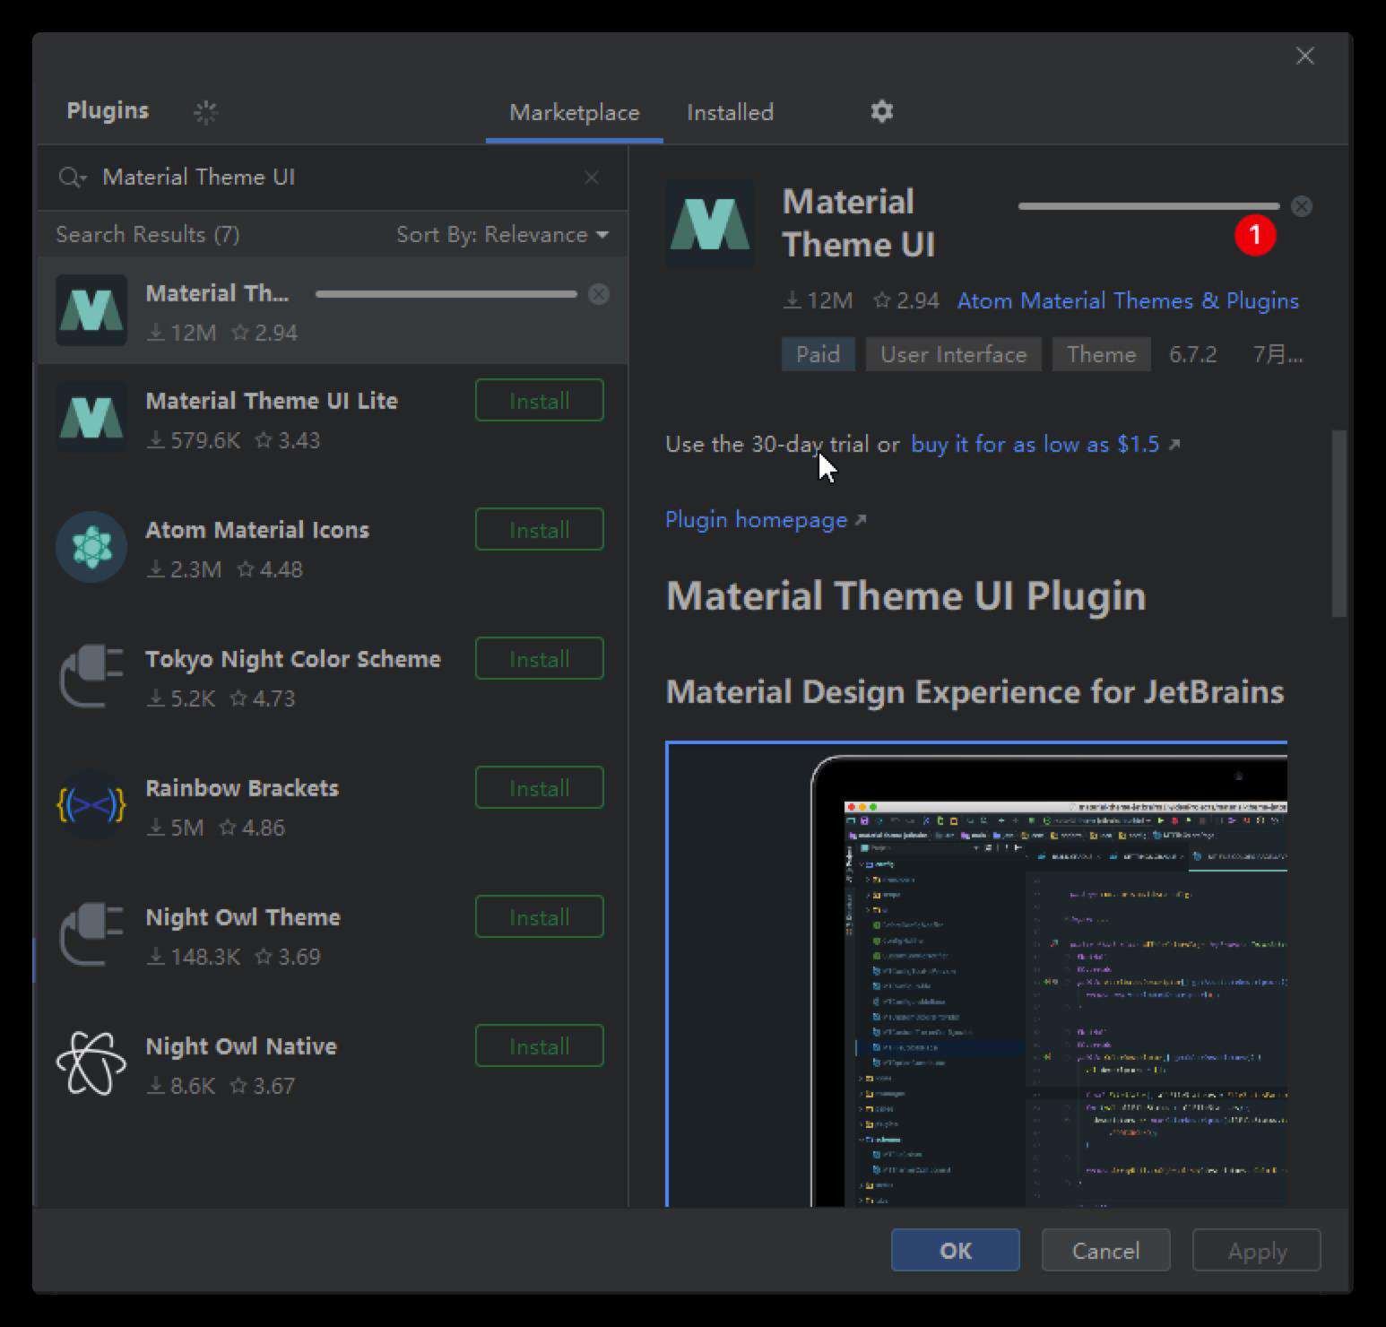Install Rainbow Brackets plugin
The height and width of the screenshot is (1327, 1386).
click(540, 787)
